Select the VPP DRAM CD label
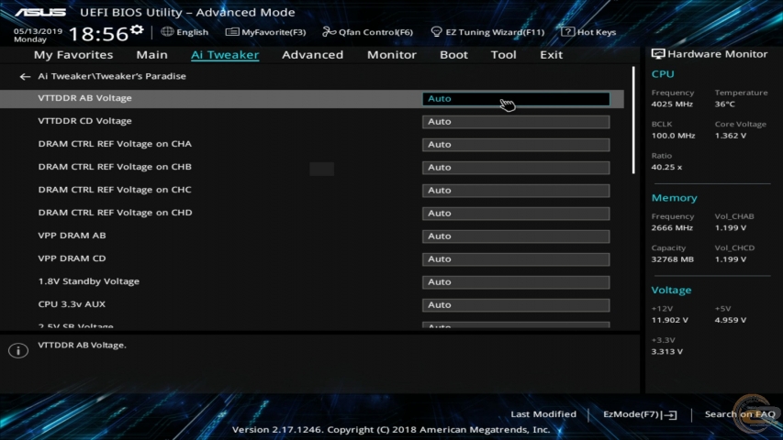The image size is (783, 440). coord(72,258)
